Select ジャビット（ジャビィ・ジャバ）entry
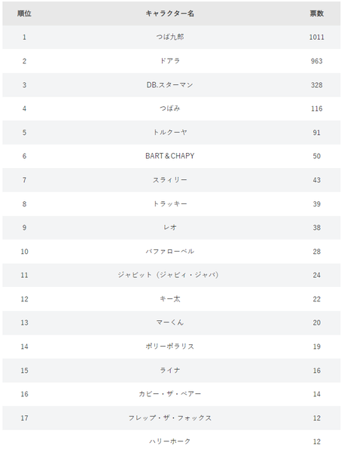The image size is (344, 452). click(168, 275)
